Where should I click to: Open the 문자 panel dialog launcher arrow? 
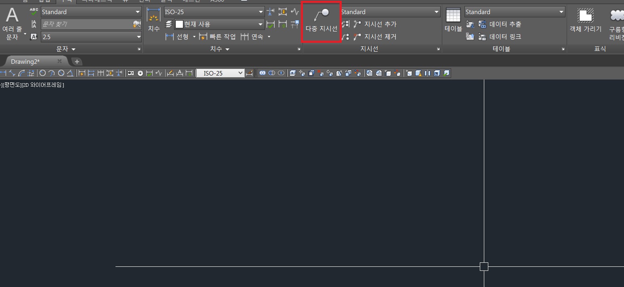(x=139, y=49)
